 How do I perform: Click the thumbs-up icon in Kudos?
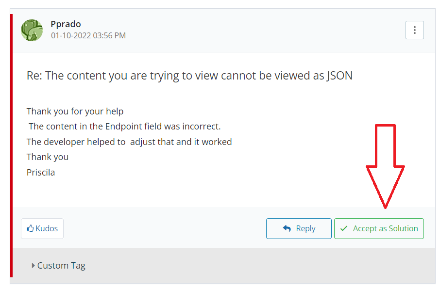click(30, 228)
